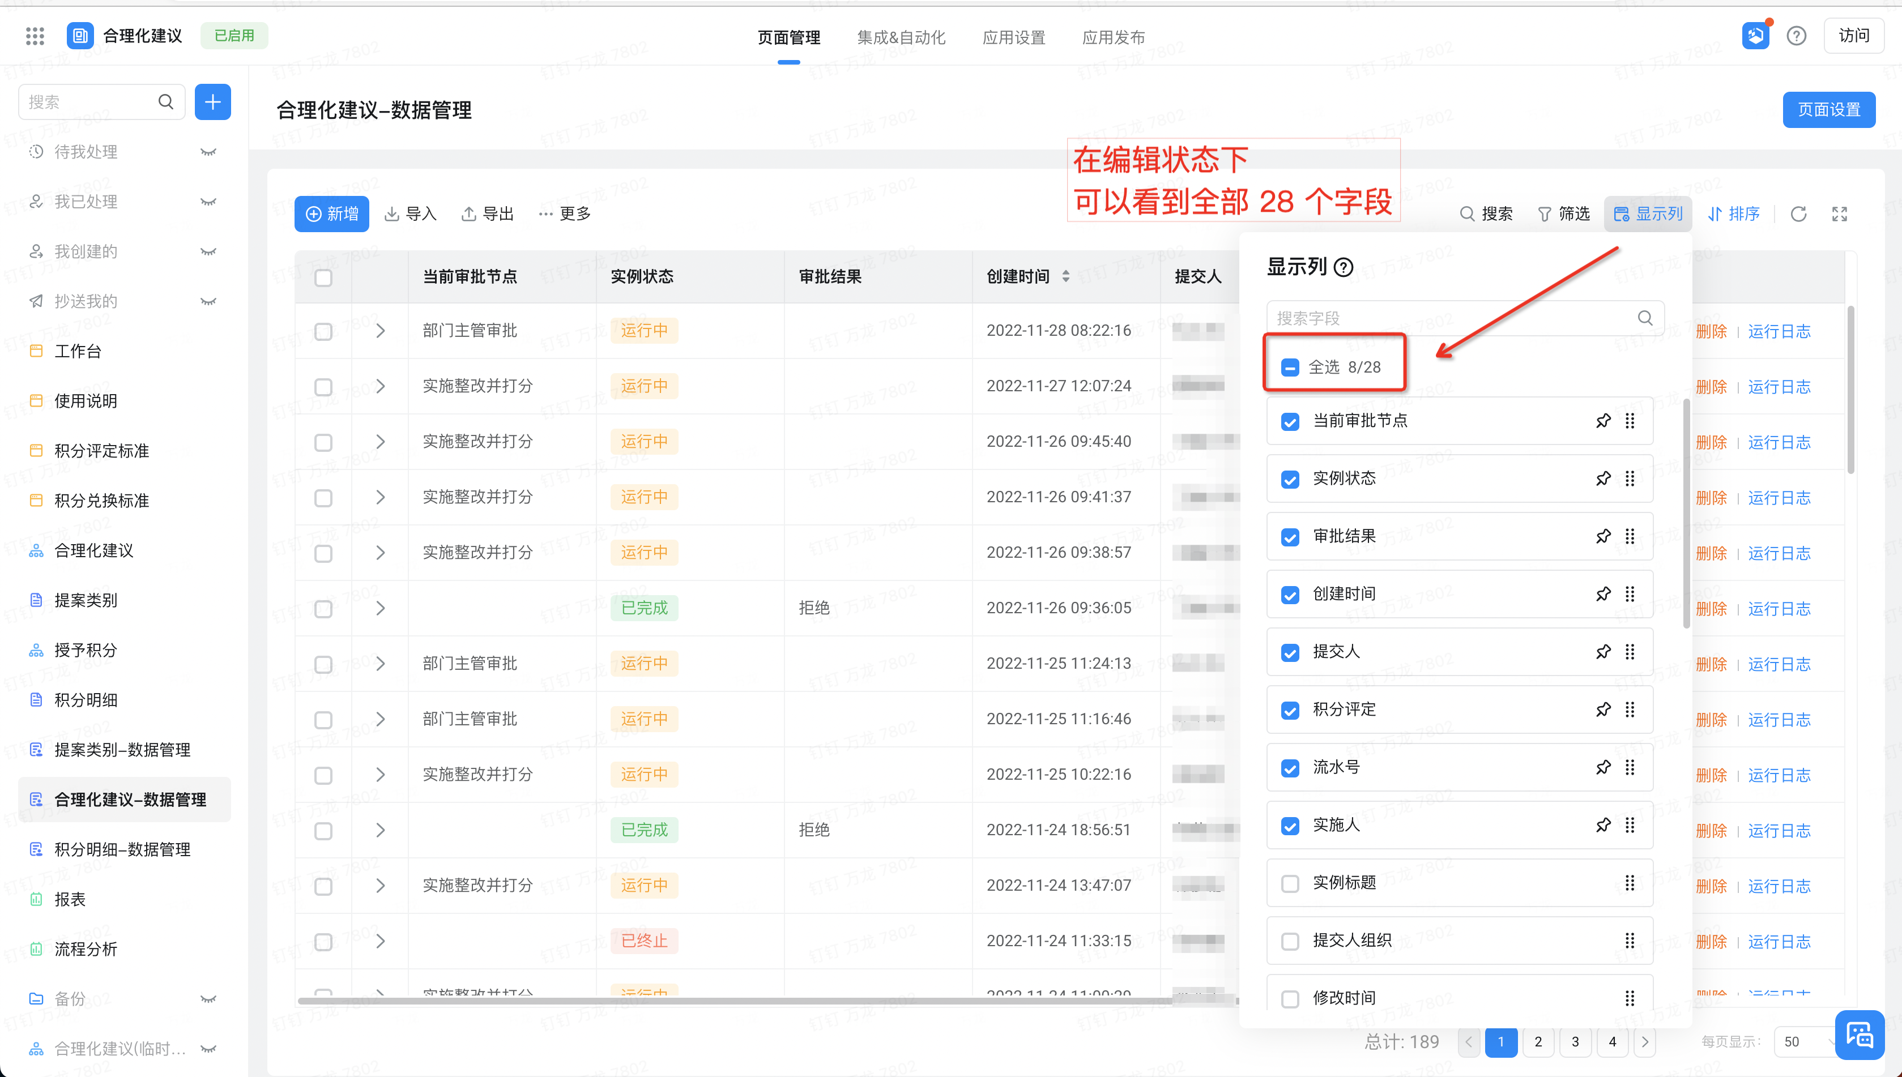Open the help question mark icon
The image size is (1902, 1077).
pos(1796,36)
